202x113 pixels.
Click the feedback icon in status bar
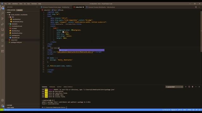pos(197,110)
